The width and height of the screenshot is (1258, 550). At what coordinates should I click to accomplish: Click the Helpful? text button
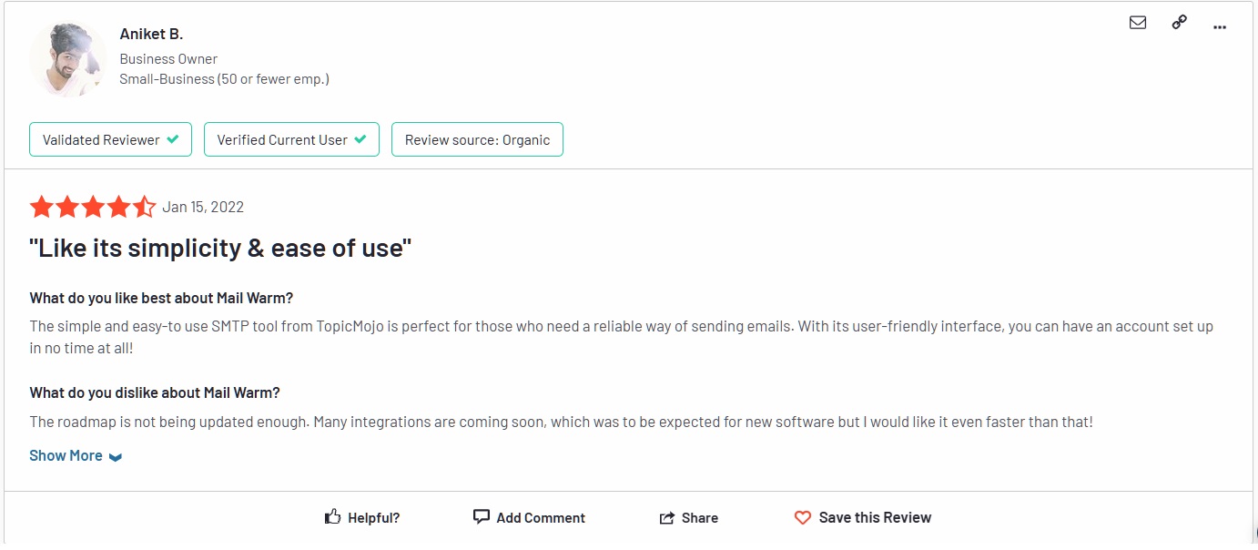[373, 518]
